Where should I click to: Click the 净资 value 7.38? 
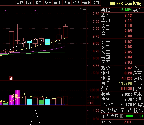(x=128, y=99)
